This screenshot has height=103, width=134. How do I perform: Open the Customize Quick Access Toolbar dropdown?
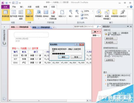tap(20, 3)
